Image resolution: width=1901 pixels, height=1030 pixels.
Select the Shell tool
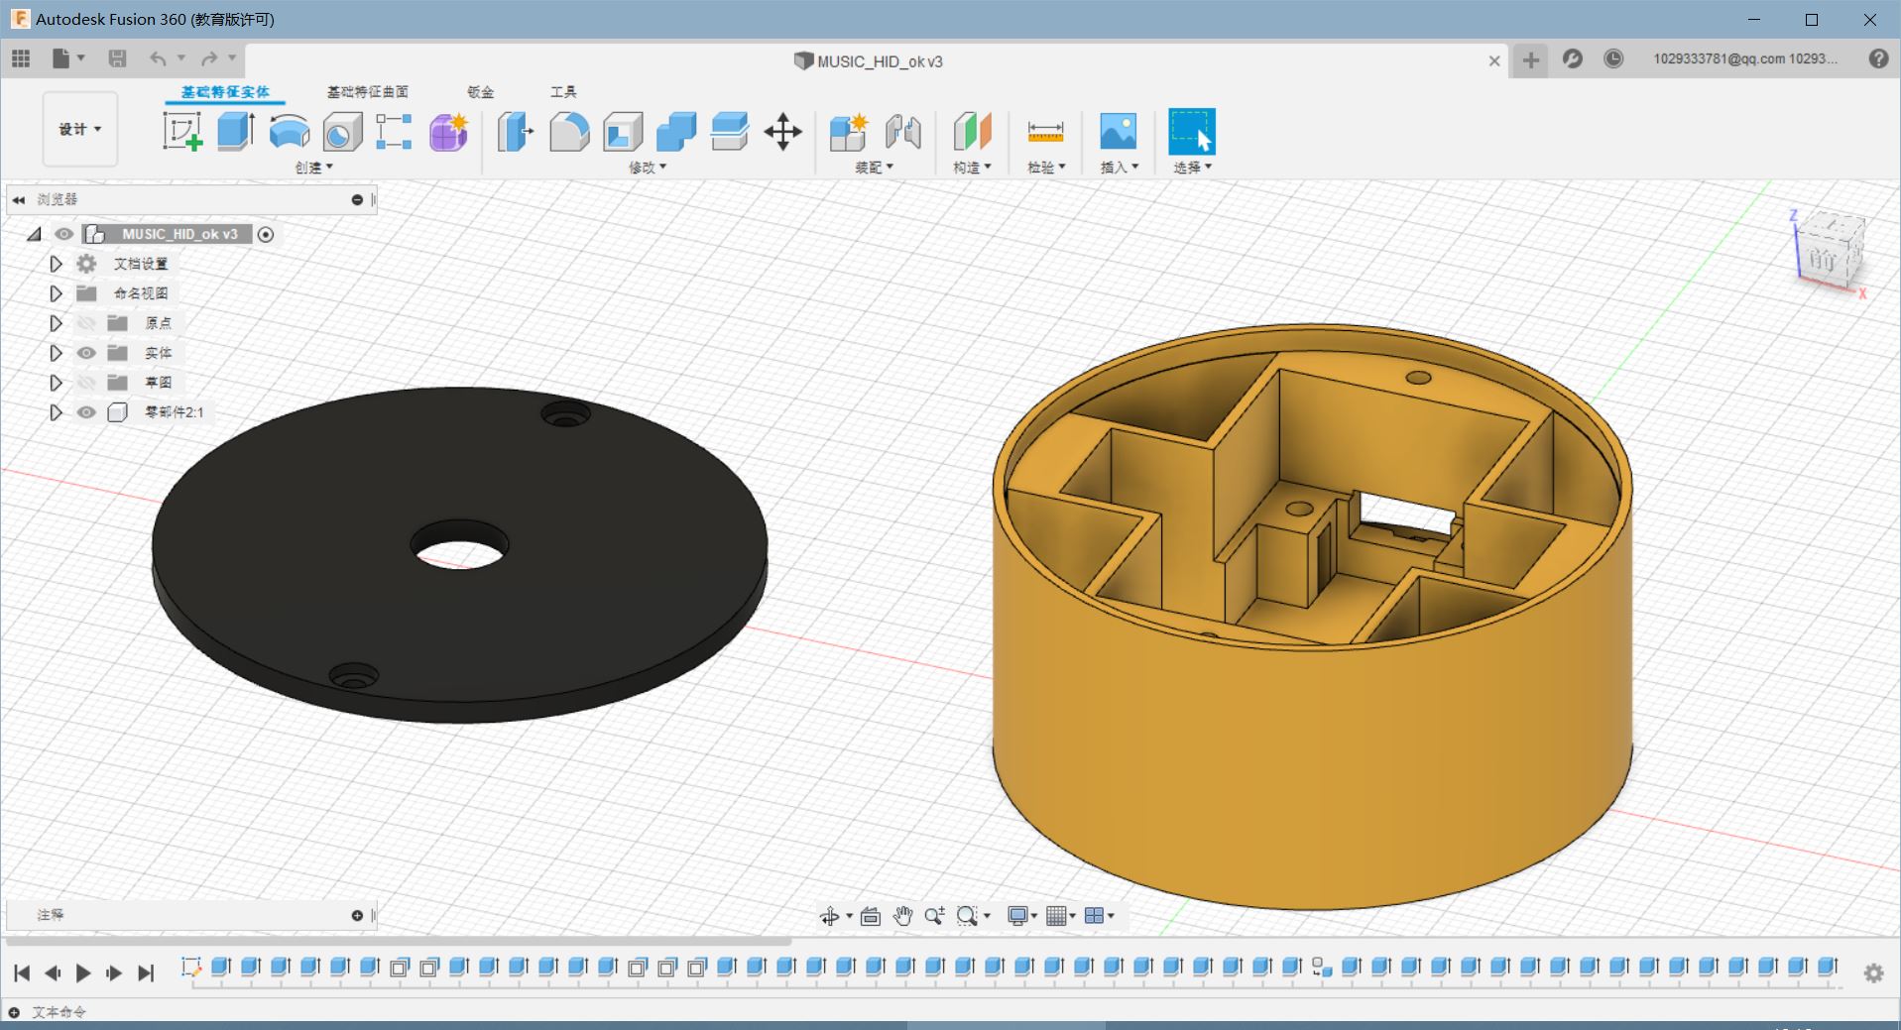[x=623, y=131]
